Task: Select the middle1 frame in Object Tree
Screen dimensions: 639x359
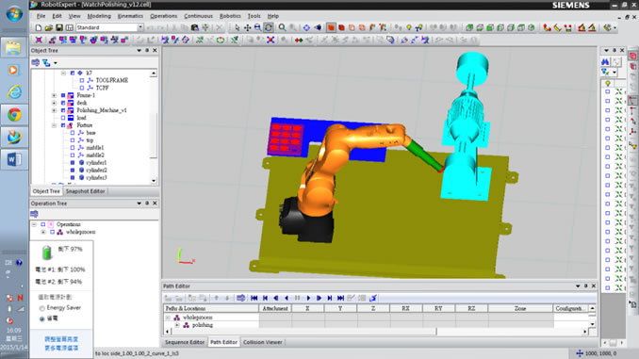Action: (x=95, y=148)
